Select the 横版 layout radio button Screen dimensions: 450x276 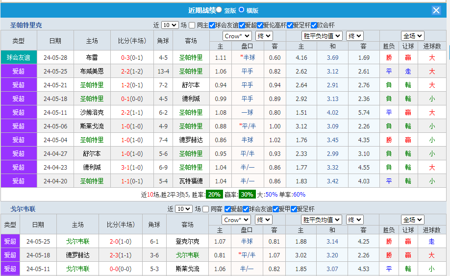click(x=241, y=10)
